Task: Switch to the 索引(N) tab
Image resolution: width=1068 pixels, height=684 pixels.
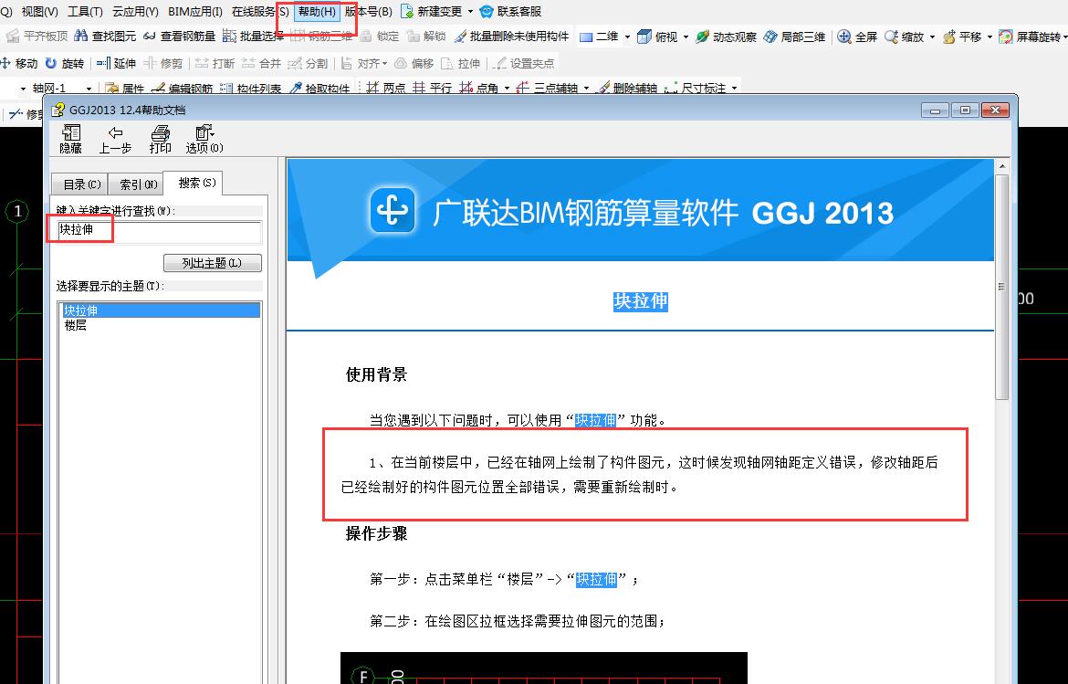Action: click(x=138, y=184)
